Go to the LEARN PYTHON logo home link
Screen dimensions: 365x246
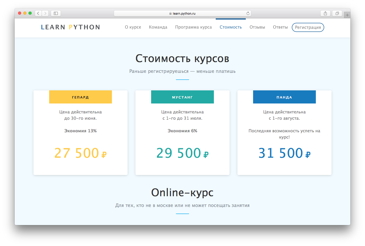pyautogui.click(x=71, y=27)
